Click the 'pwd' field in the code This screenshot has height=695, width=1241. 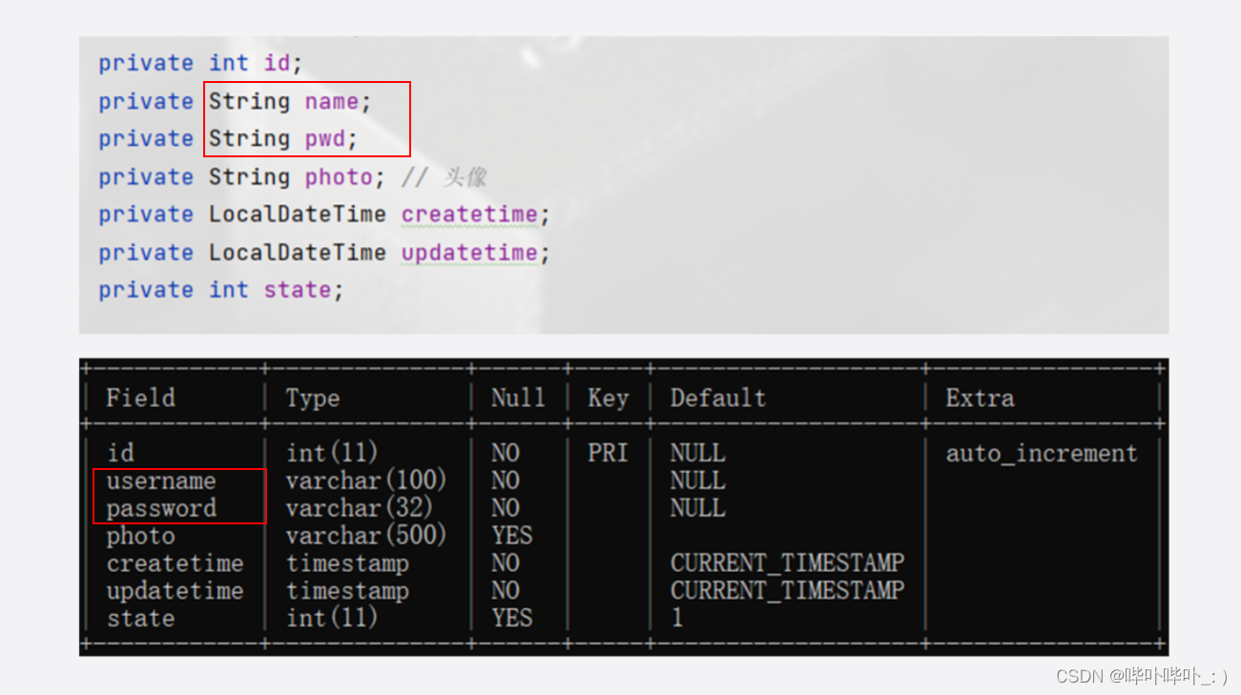[325, 139]
